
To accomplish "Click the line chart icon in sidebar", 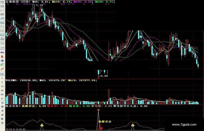I will point(2,10).
